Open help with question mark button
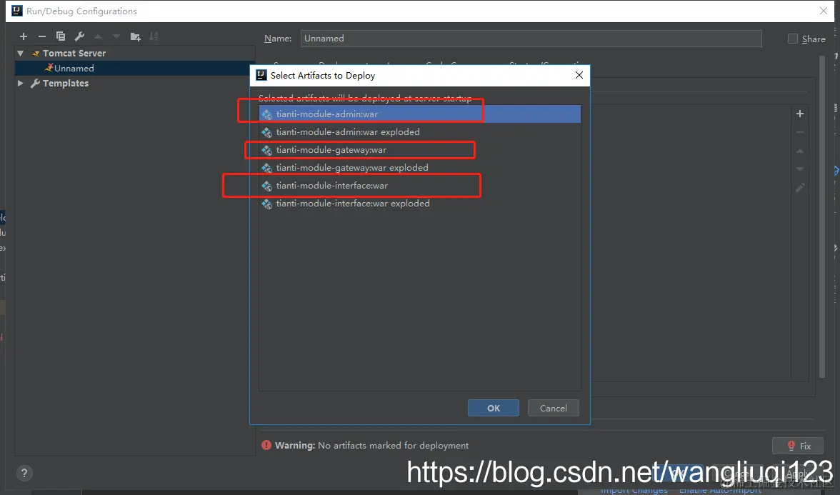Screen dimensions: 840x495 point(24,473)
